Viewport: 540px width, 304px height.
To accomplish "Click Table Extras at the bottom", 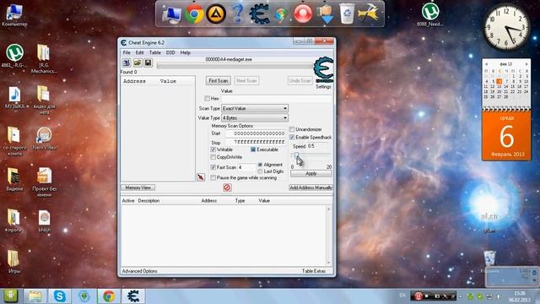I will click(x=314, y=271).
